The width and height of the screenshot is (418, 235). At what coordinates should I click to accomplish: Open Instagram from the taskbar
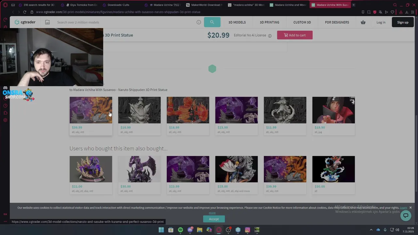pyautogui.click(x=248, y=230)
